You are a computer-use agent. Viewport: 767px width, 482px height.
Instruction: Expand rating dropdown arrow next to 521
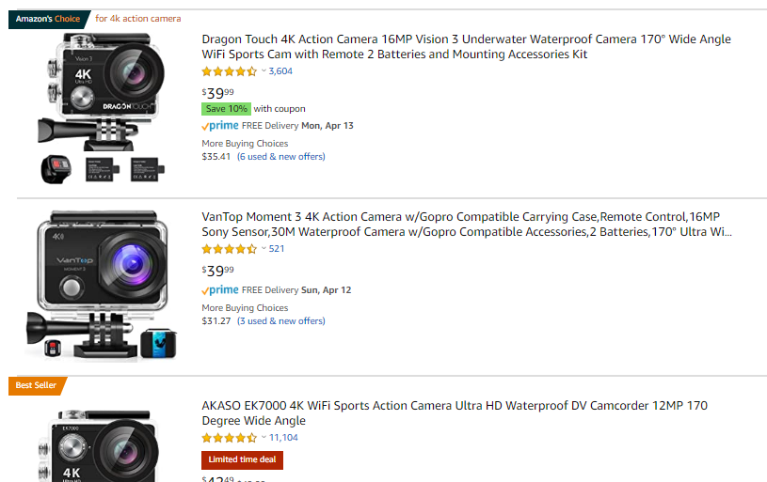click(x=264, y=249)
